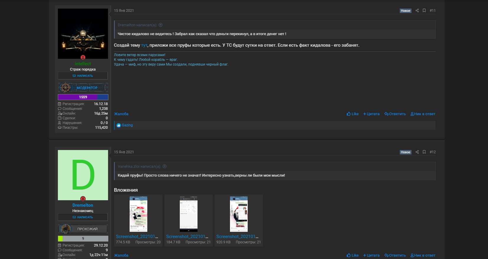Click intellect's registration date 16.12.18
The width and height of the screenshot is (488, 259).
101,104
